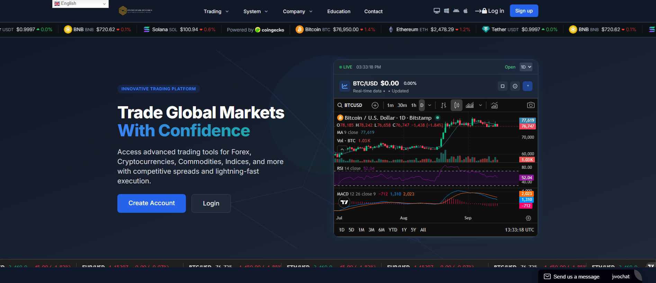Click the Create Account button

[152, 203]
